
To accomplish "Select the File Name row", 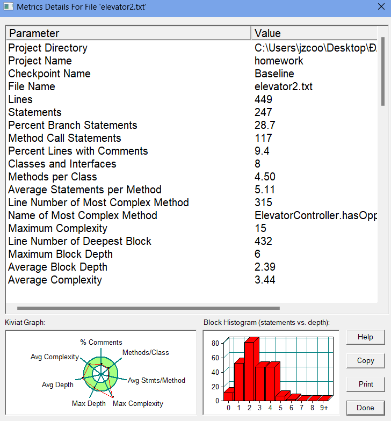I will (x=192, y=86).
